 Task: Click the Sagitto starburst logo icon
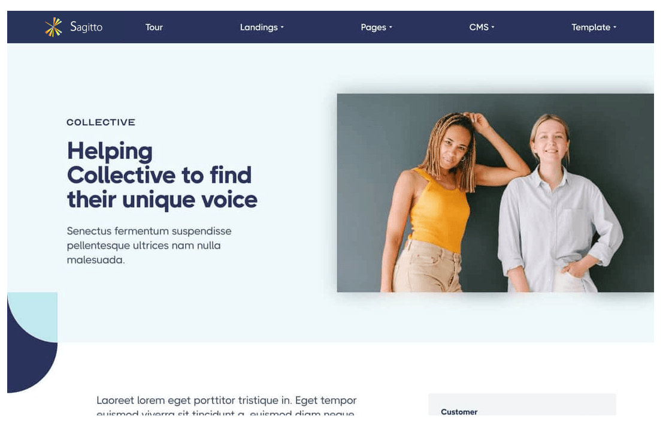click(x=53, y=27)
